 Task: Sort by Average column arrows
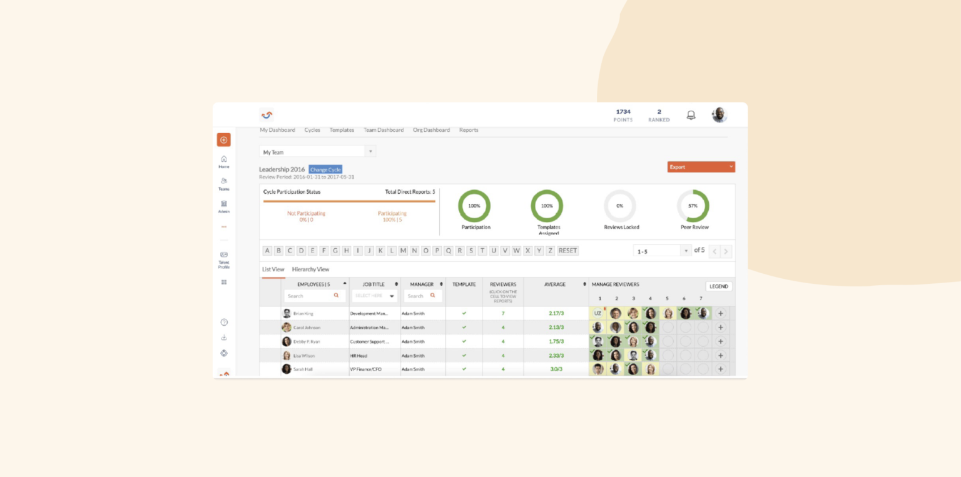click(x=584, y=284)
